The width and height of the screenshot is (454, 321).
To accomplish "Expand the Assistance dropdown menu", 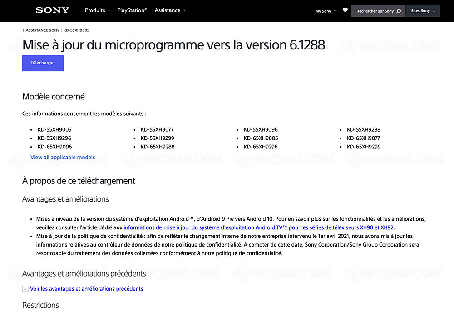I will 170,10.
